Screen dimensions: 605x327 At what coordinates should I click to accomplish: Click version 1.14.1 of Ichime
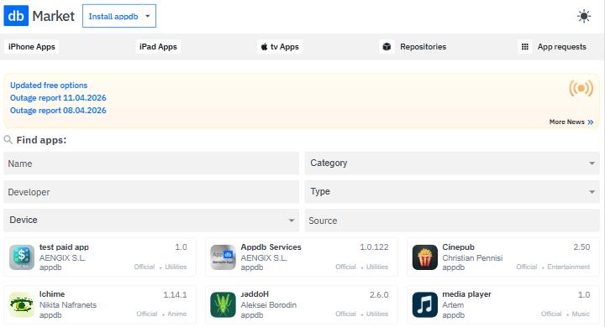pyautogui.click(x=175, y=294)
